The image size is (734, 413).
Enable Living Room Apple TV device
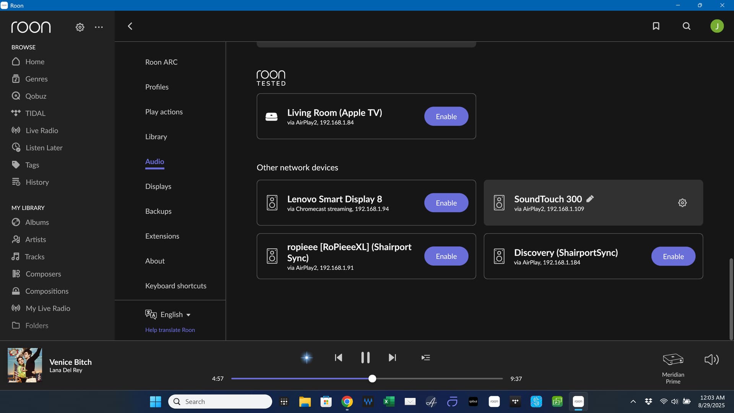tap(446, 117)
